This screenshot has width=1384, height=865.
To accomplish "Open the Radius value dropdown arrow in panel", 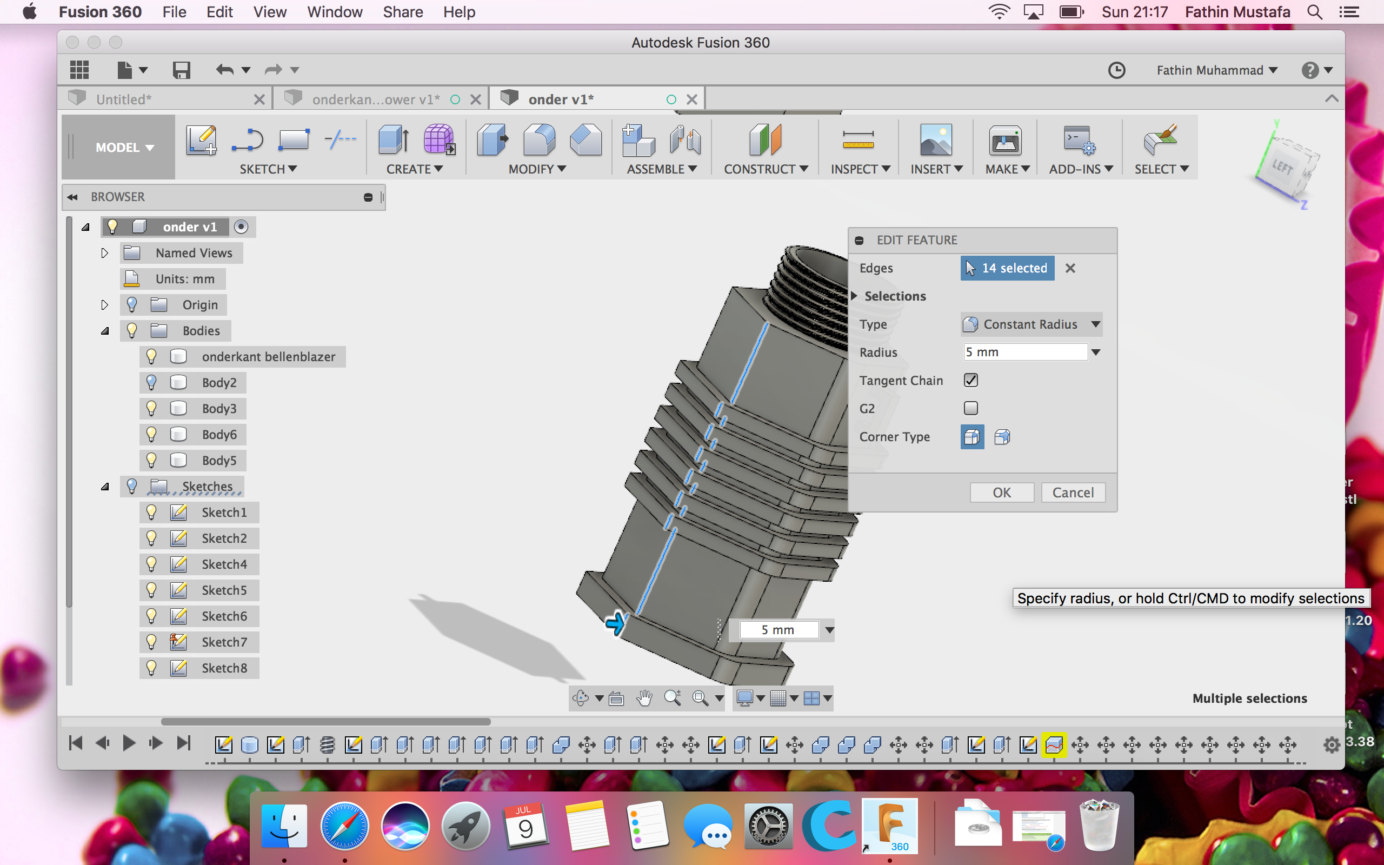I will (1095, 352).
